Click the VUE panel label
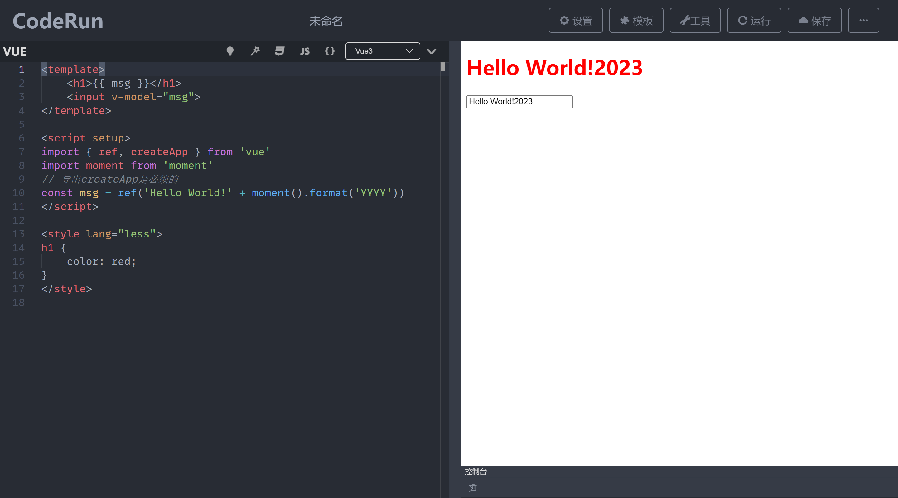Image resolution: width=898 pixels, height=498 pixels. (x=15, y=52)
